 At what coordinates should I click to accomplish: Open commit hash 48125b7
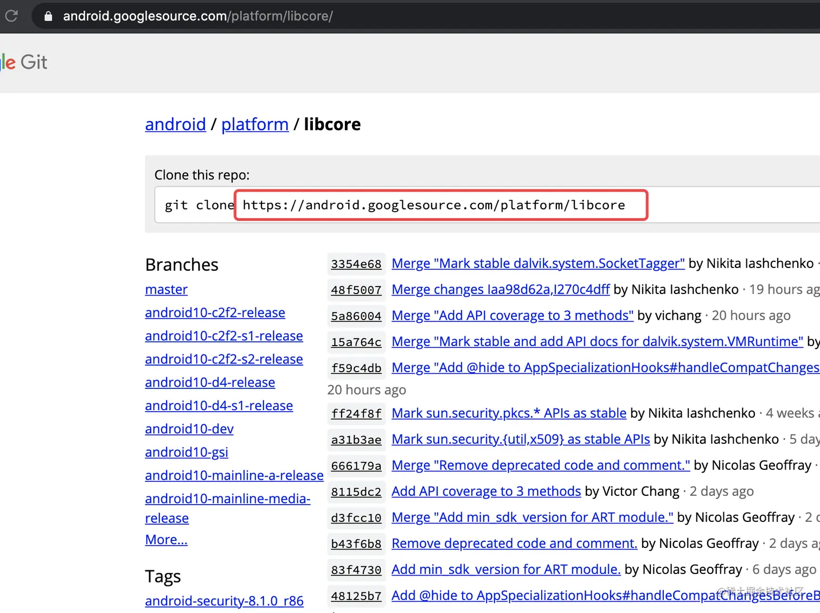pos(356,596)
